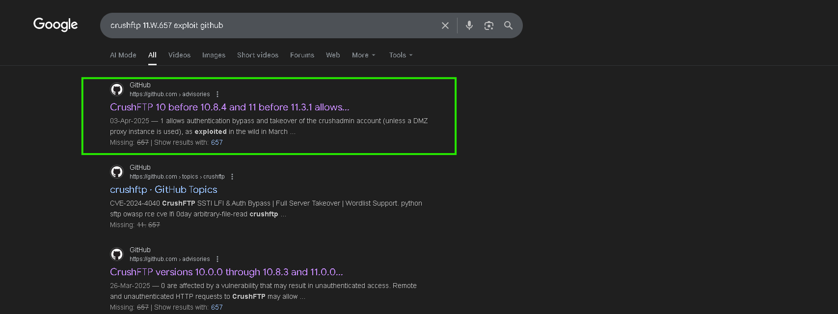838x314 pixels.
Task: Click the "03-Apr-2025" date text
Action: click(130, 121)
